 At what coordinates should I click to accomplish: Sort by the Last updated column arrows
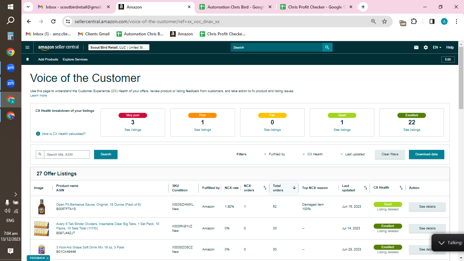pyautogui.click(x=365, y=188)
